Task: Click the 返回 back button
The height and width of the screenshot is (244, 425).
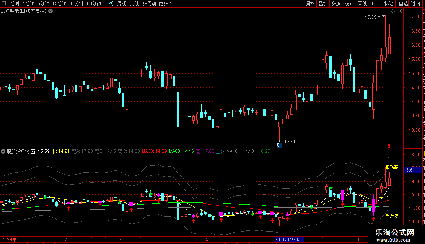Action: tap(416, 3)
